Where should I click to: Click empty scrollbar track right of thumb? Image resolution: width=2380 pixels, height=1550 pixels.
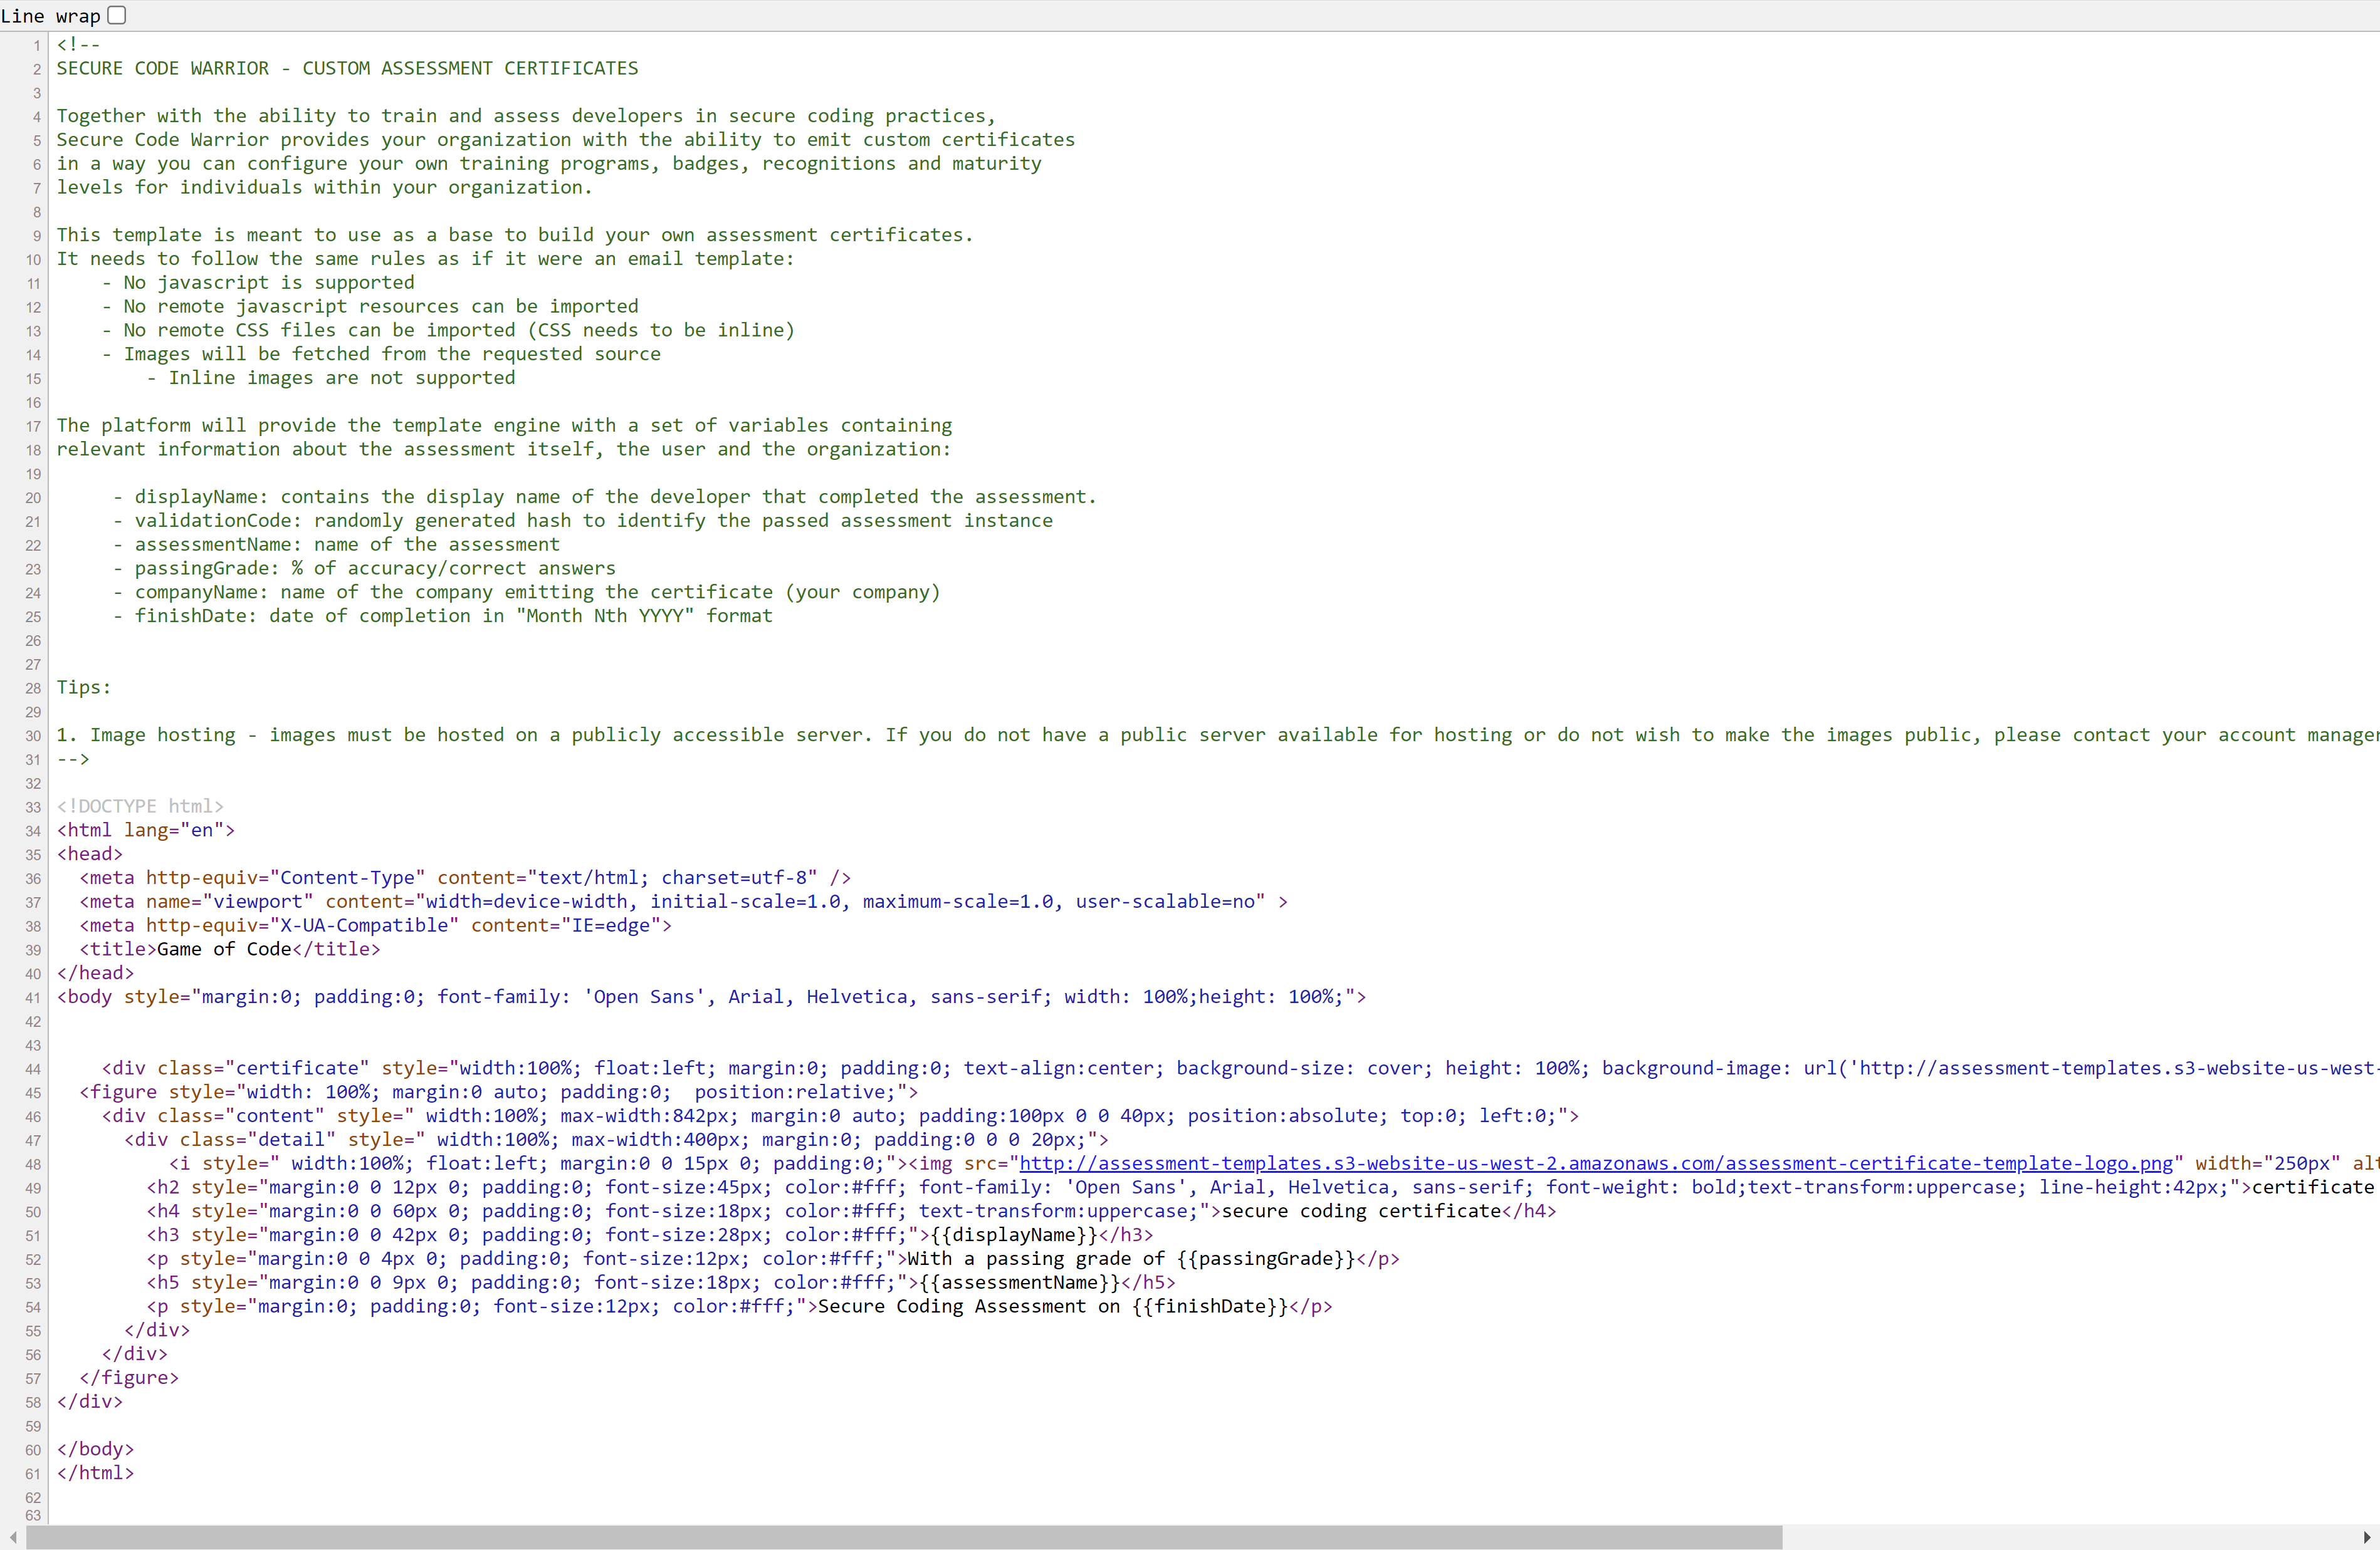[2070, 1537]
